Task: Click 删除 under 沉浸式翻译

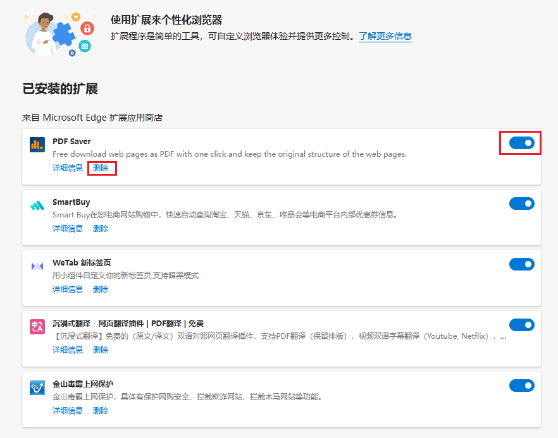Action: [x=101, y=350]
